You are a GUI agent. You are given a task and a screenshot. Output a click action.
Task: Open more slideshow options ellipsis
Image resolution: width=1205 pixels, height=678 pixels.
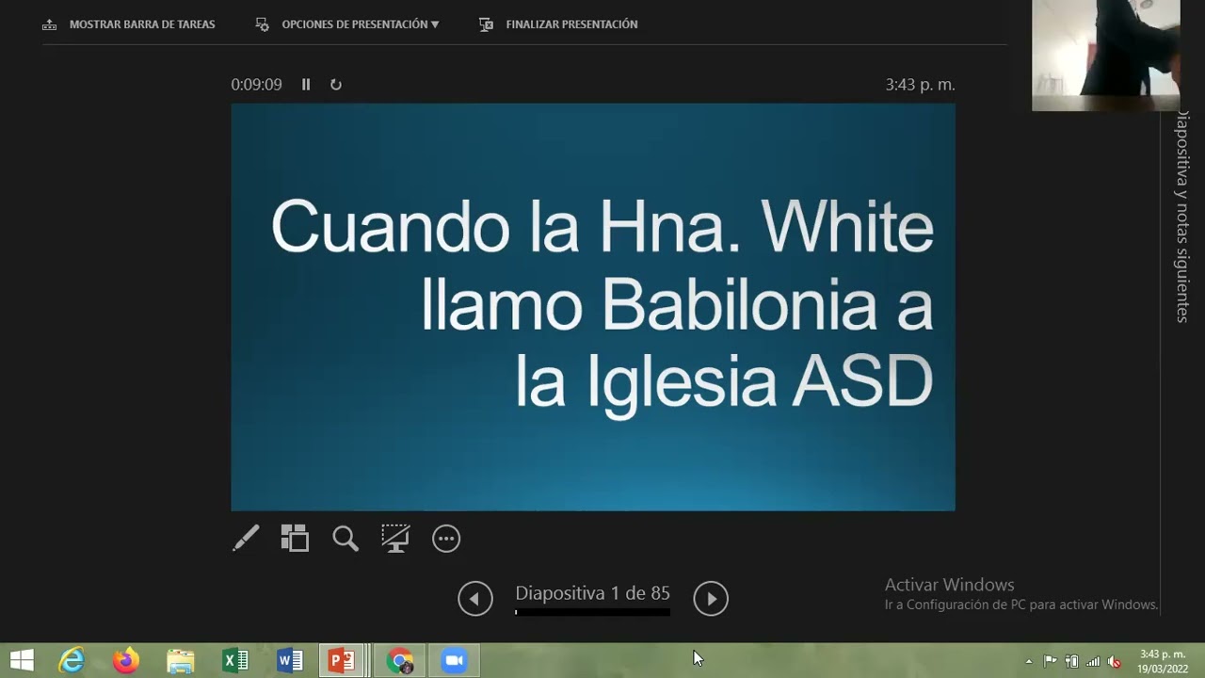pyautogui.click(x=446, y=539)
